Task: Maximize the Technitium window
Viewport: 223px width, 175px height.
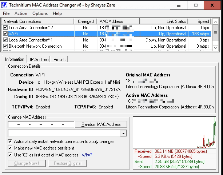Action: click(196, 5)
